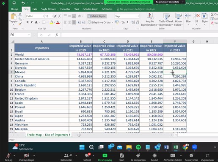Increase decimal places
This screenshot has height=162, width=218.
(x=133, y=22)
